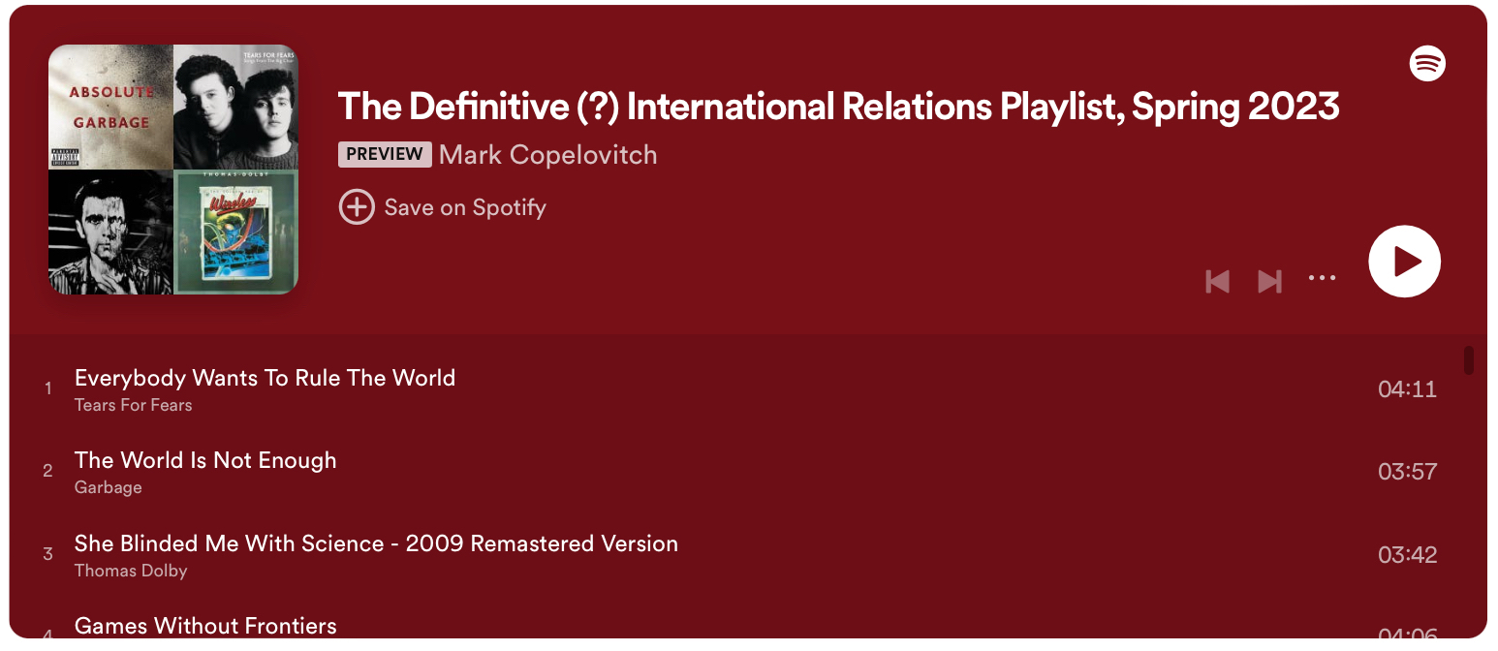1498x651 pixels.
Task: Click the Save on Spotify text
Action: [465, 207]
